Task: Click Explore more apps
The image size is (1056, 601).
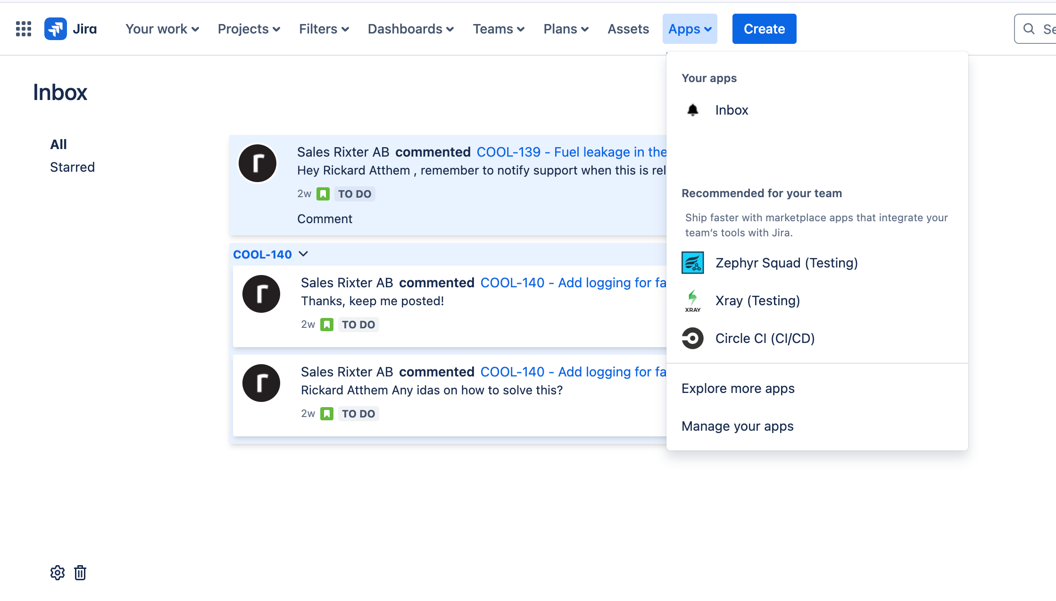Action: 738,388
